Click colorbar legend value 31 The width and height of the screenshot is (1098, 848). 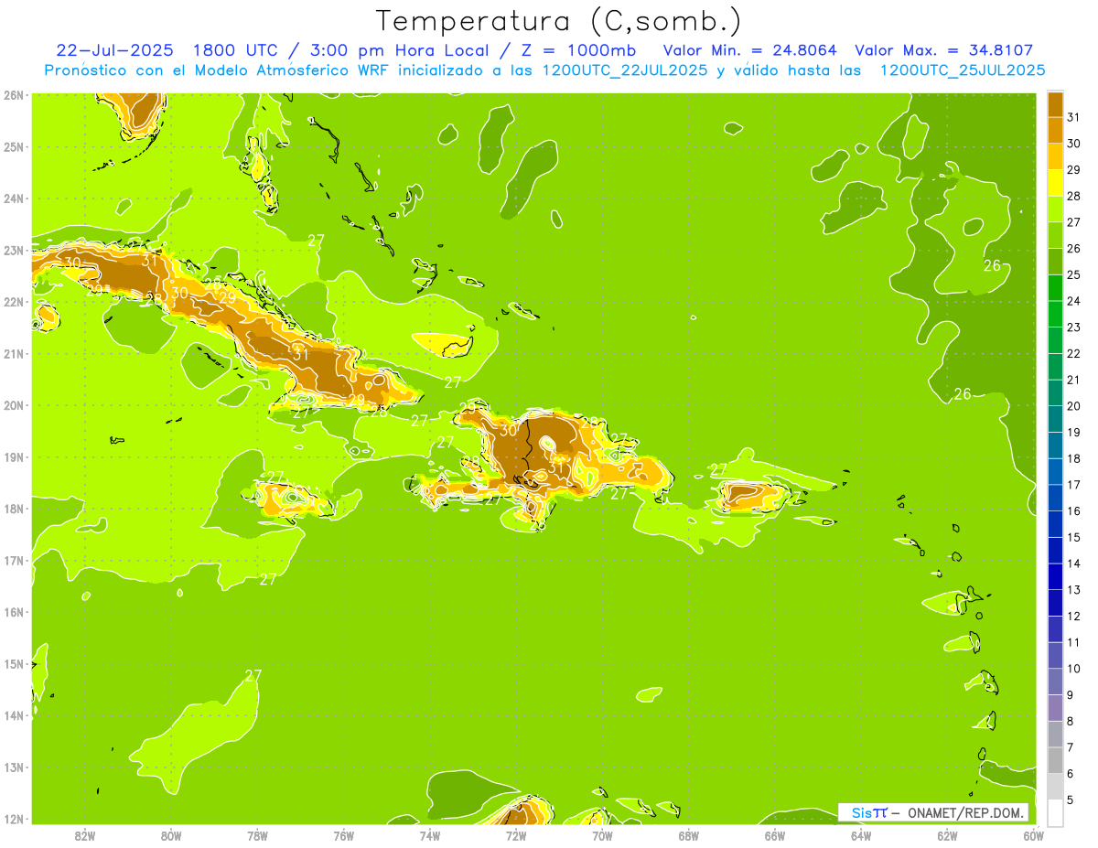pos(1074,117)
